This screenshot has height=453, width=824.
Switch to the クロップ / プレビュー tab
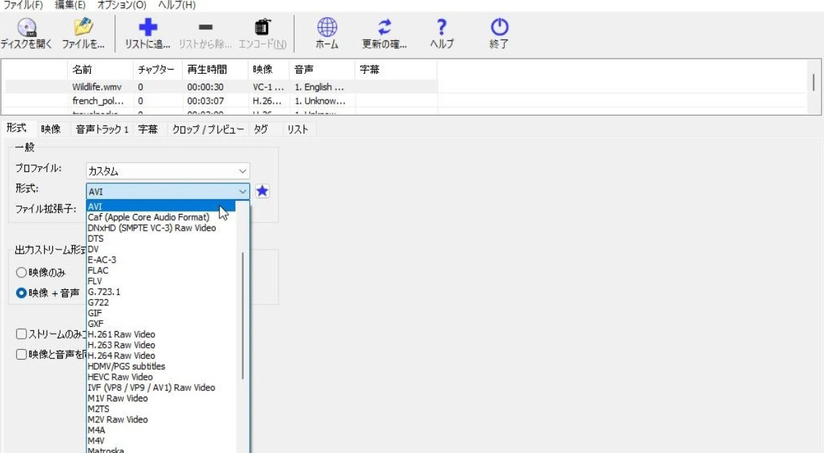click(x=208, y=129)
